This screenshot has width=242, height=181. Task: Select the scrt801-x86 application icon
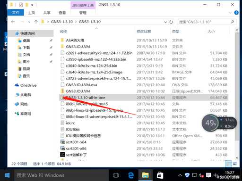coord(62,148)
